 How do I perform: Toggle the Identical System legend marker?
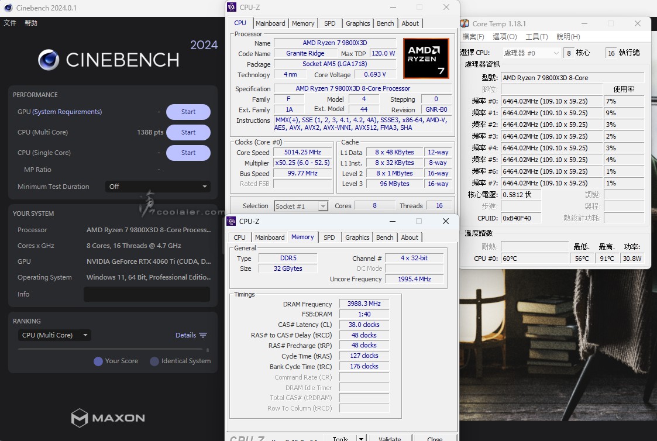tap(154, 361)
